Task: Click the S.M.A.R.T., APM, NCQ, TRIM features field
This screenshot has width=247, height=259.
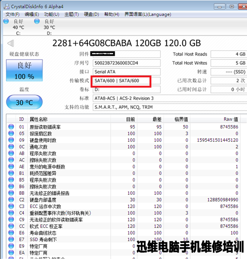Action: 170,107
